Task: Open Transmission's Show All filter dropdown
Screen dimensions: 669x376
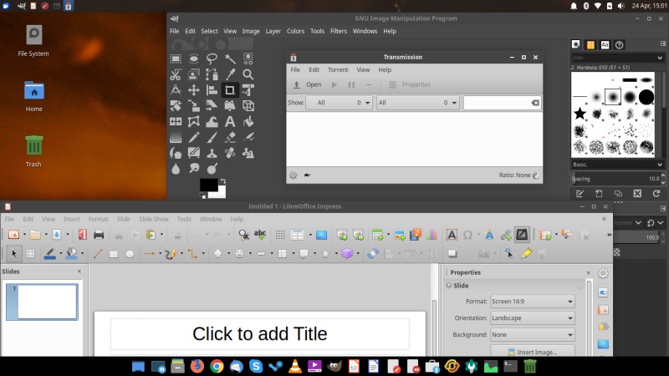Action: point(339,103)
